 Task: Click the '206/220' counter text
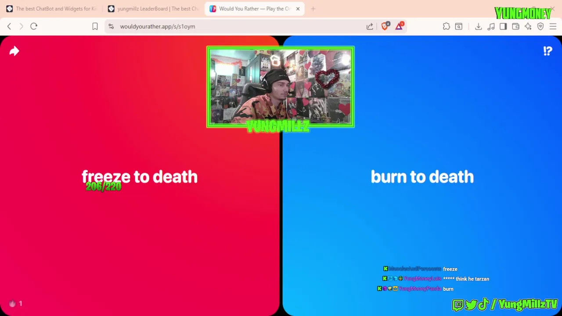[104, 187]
